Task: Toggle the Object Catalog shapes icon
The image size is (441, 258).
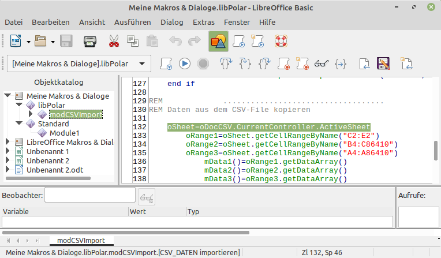Action: click(218, 42)
